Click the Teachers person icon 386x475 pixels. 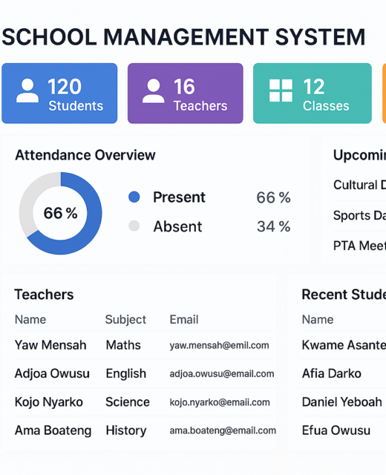(154, 91)
